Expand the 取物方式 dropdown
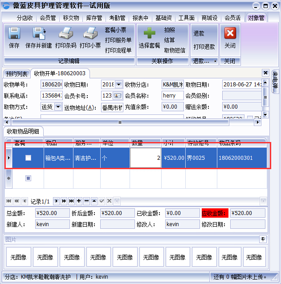 pos(58,107)
